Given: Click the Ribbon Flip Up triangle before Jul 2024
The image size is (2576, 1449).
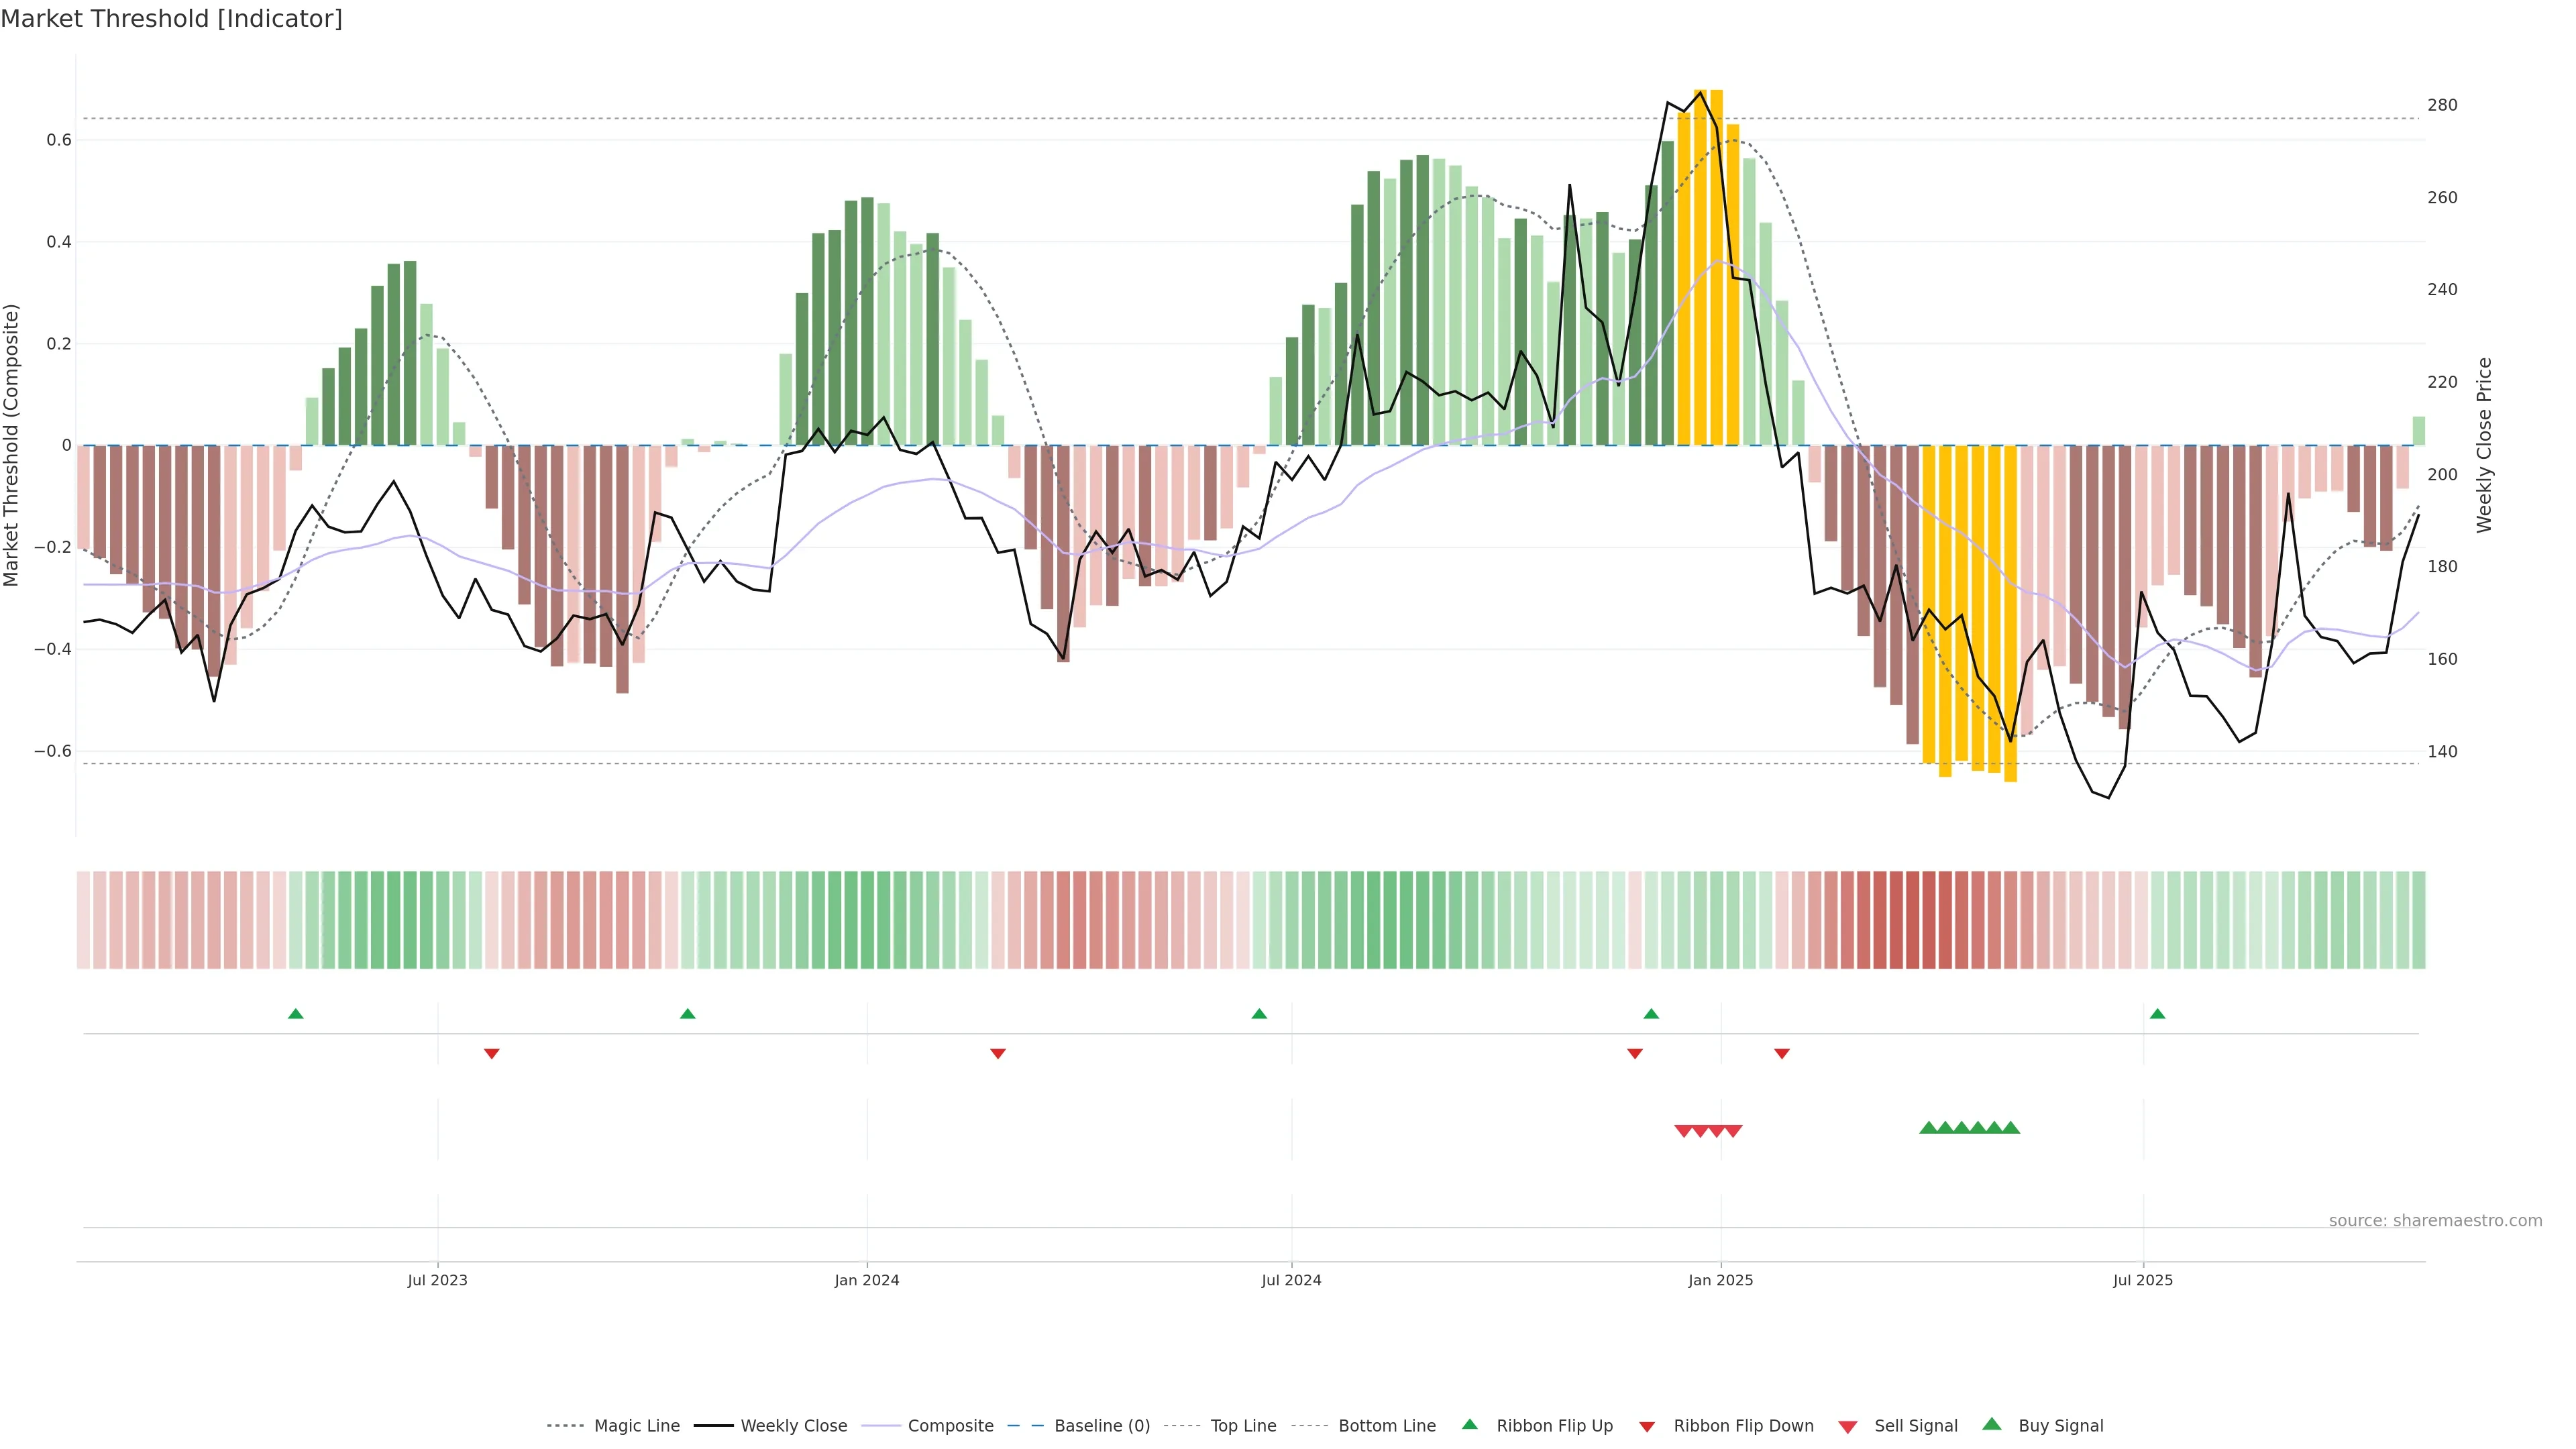Looking at the screenshot, I should pyautogui.click(x=1259, y=1014).
